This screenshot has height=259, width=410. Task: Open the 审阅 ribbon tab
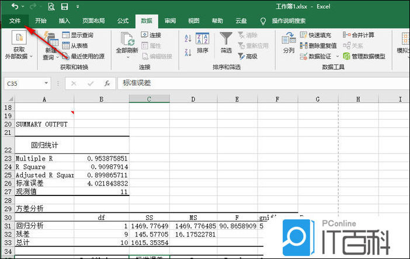tap(170, 20)
